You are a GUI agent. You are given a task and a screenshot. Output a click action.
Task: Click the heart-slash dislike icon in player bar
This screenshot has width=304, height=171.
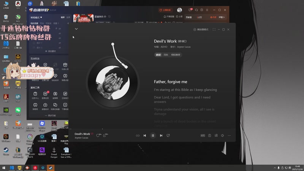tap(168, 136)
